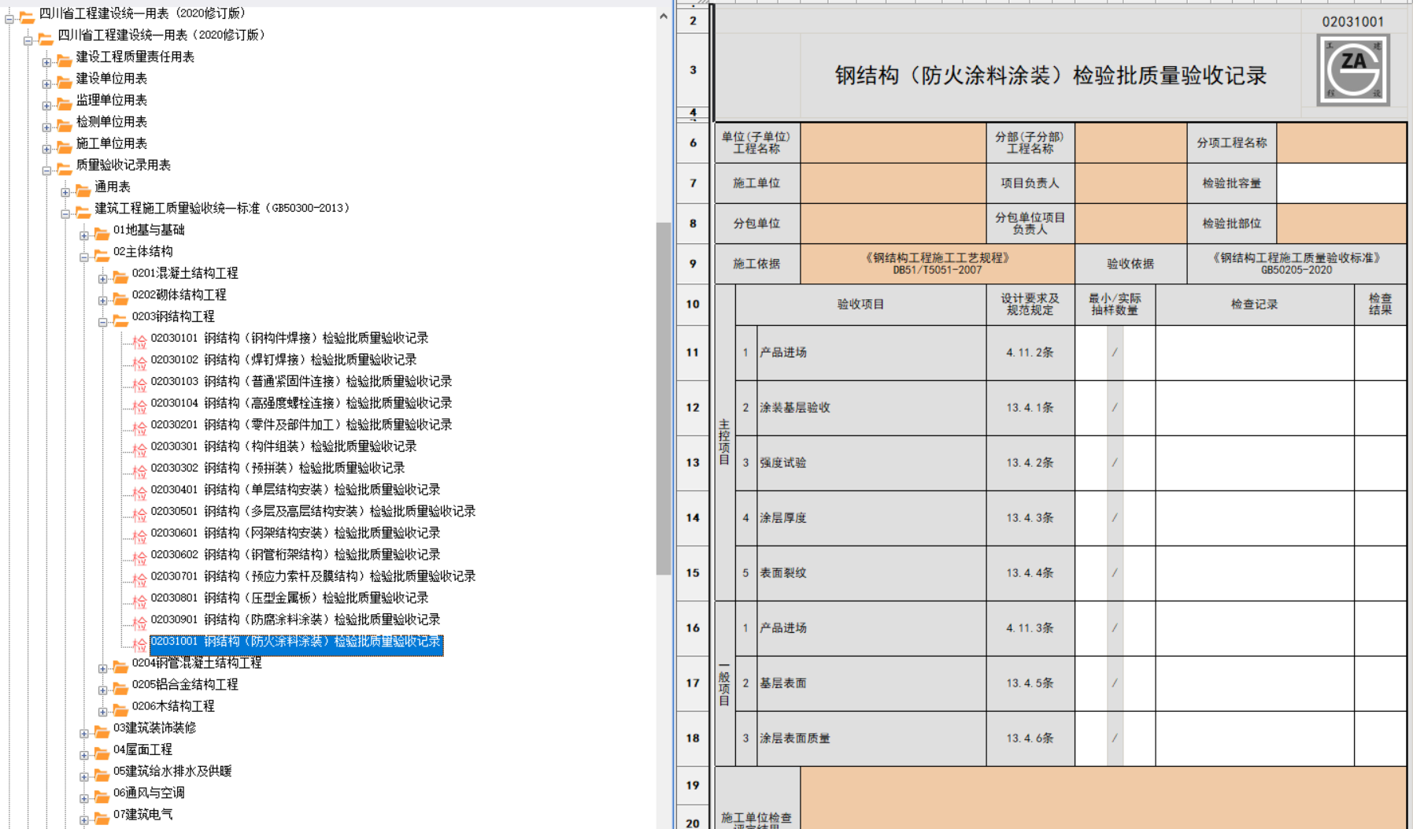
Task: Click the 02030801 压型金属板 form icon
Action: [139, 601]
